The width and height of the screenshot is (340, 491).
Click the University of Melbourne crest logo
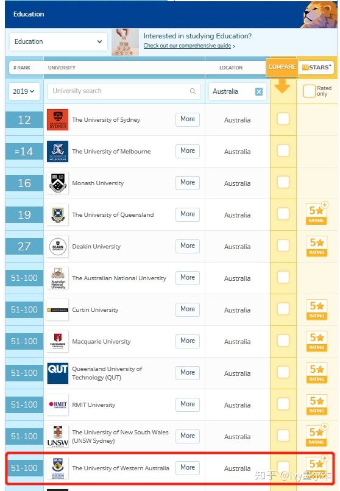pos(58,151)
